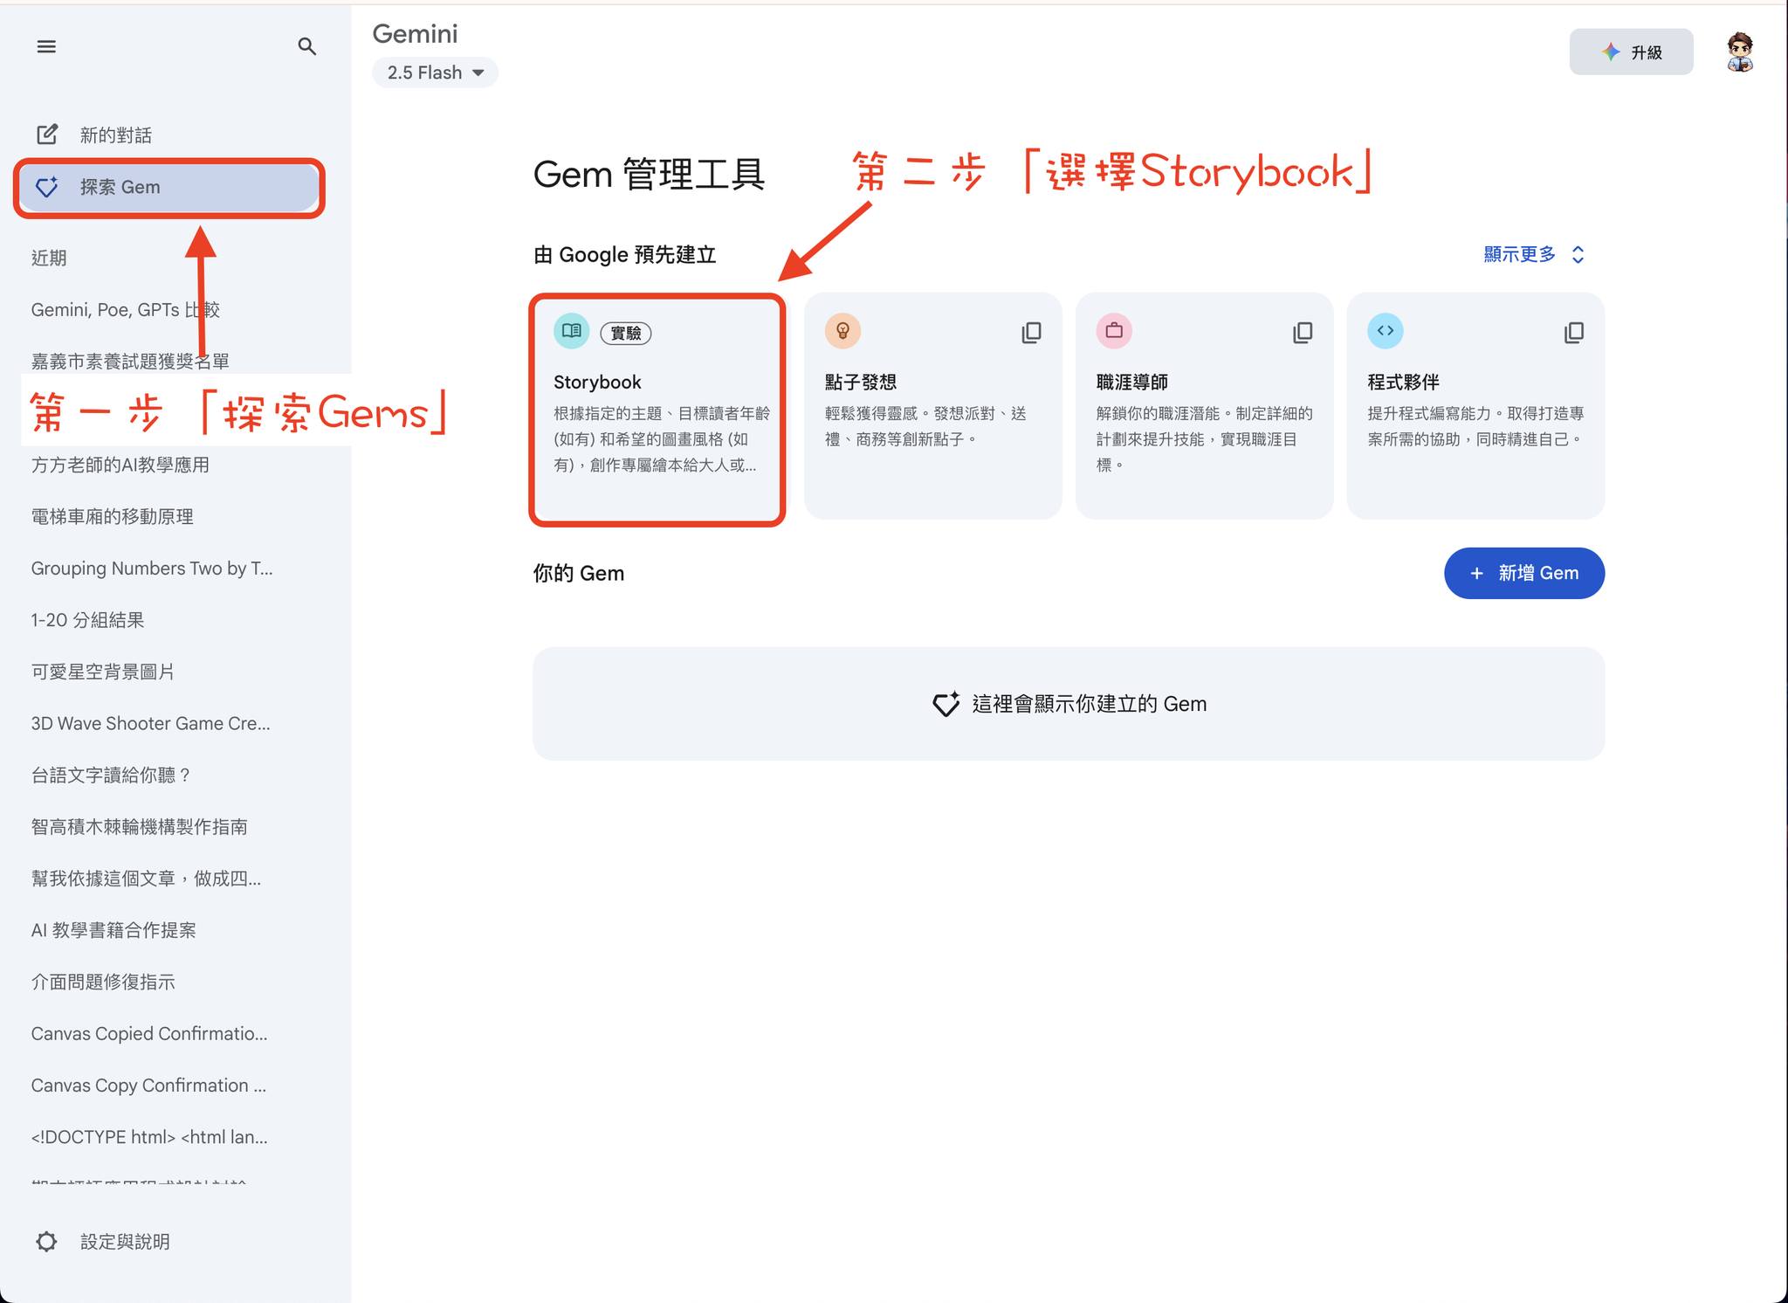Click the 升級 upgrade button
The width and height of the screenshot is (1788, 1303).
(1631, 52)
